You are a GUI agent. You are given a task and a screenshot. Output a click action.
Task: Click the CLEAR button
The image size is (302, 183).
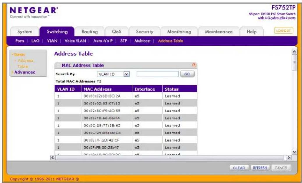click(239, 168)
